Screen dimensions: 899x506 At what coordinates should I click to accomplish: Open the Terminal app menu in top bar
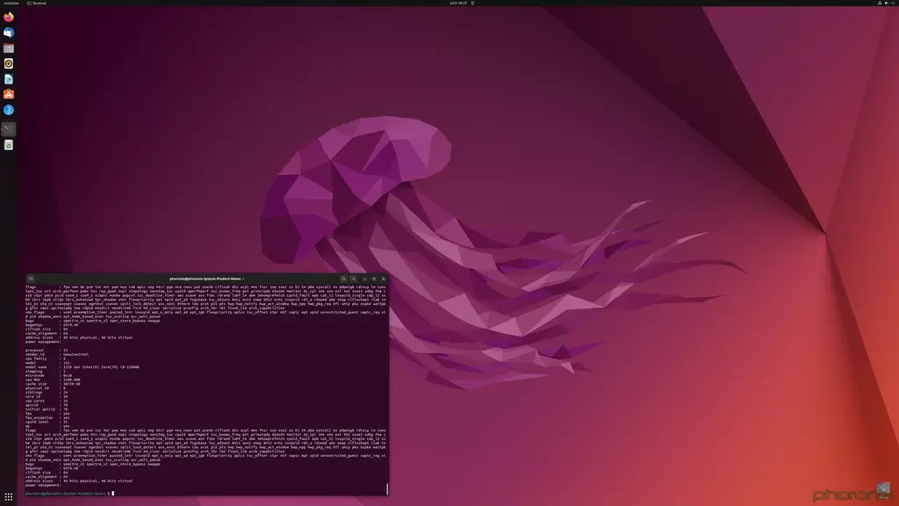tap(39, 4)
